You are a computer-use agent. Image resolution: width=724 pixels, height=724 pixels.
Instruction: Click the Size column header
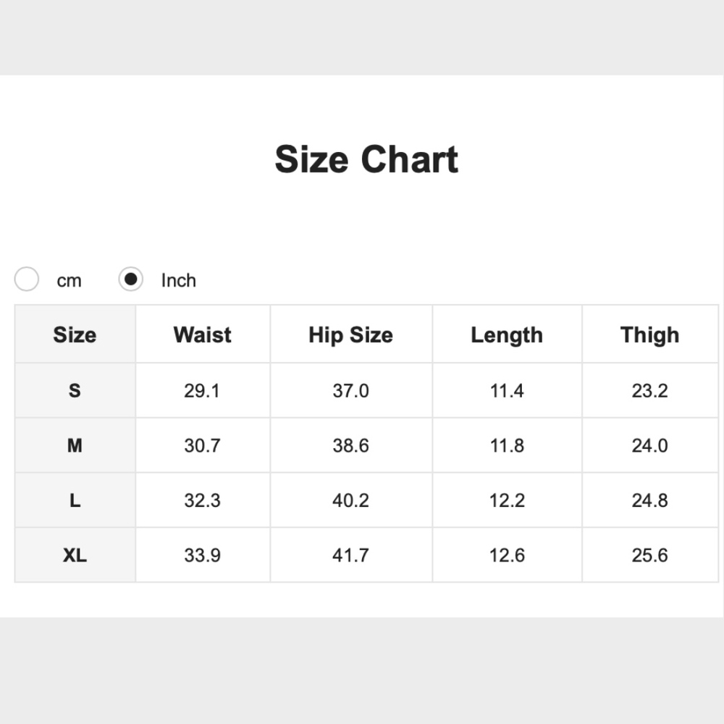[x=75, y=334]
